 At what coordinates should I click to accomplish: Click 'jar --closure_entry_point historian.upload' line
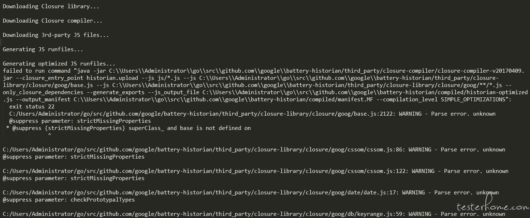click(x=251, y=78)
